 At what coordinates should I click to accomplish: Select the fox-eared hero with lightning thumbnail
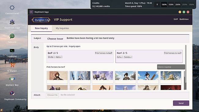(x=103, y=77)
